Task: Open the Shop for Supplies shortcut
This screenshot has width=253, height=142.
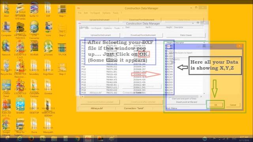Action: [x=20, y=127]
